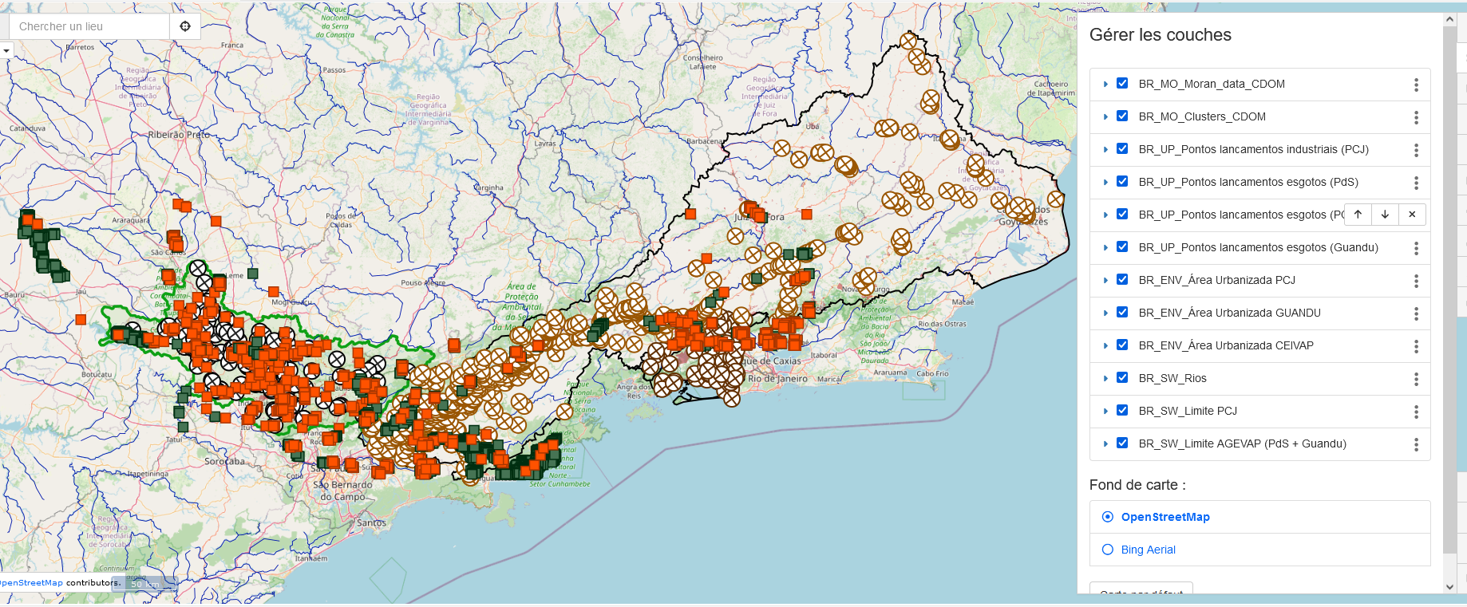Hide the BR_SW_Rios layer checkbox
The height and width of the screenshot is (607, 1467).
(1122, 378)
